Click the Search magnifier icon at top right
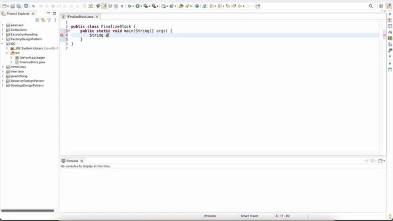 point(371,6)
